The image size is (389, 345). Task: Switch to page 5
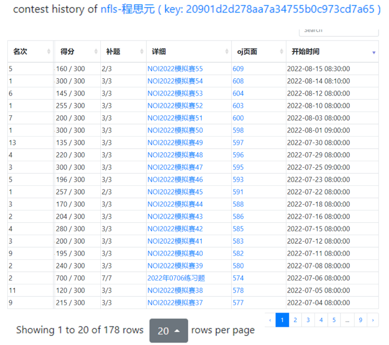click(x=334, y=320)
